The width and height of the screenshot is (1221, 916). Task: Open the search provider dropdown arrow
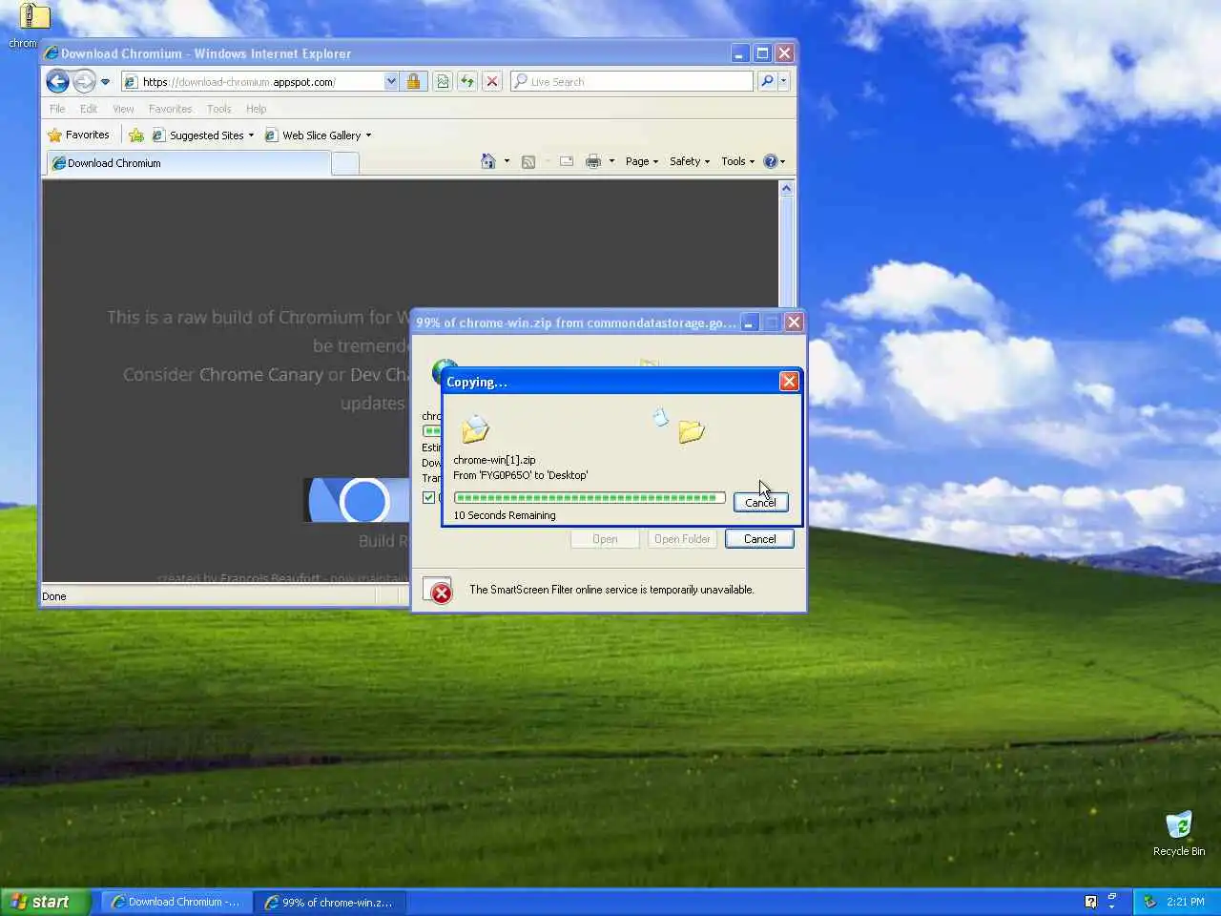(x=783, y=81)
